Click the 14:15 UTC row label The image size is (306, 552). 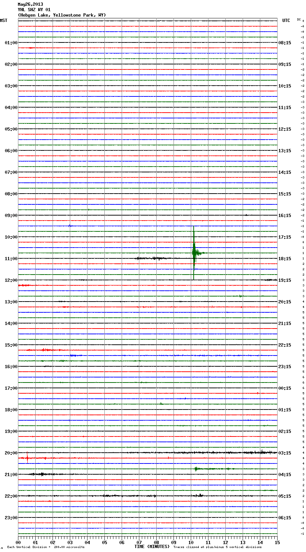pos(285,172)
